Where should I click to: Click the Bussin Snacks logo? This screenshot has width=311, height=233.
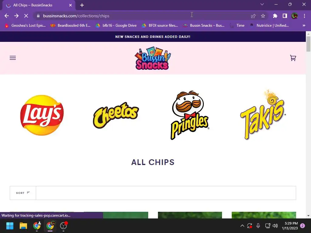(x=153, y=58)
